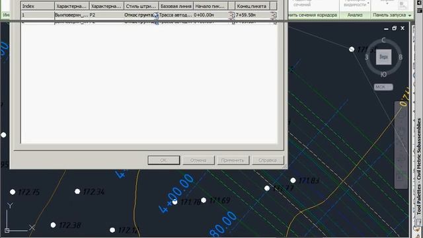Rotate view to north via ViewCube С
The width and height of the screenshot is (423, 238).
pos(383,40)
